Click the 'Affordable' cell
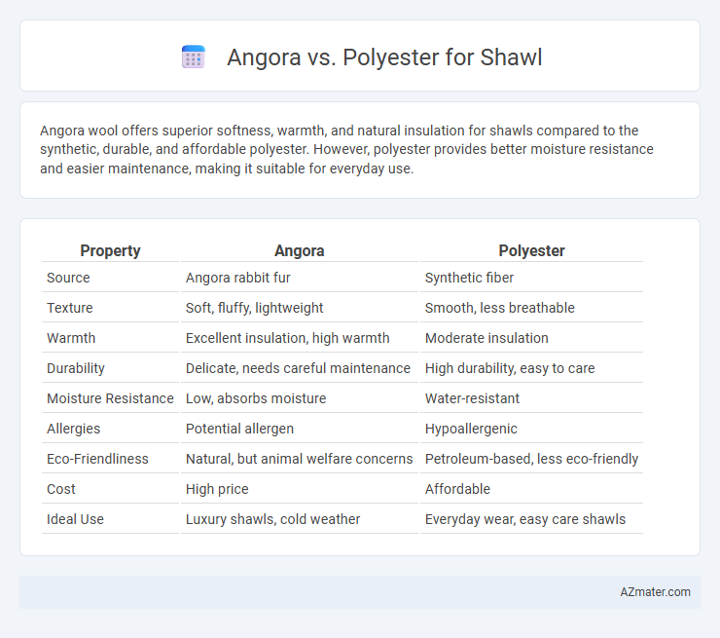720x638 pixels. tap(458, 489)
